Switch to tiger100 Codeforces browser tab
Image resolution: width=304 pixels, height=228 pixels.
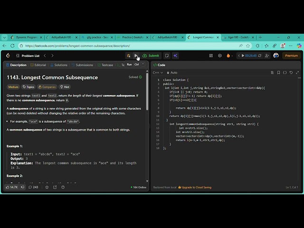[x=238, y=37]
